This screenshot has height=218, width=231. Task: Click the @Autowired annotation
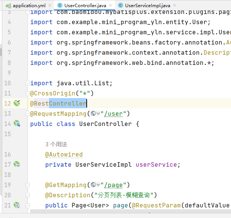(64, 154)
